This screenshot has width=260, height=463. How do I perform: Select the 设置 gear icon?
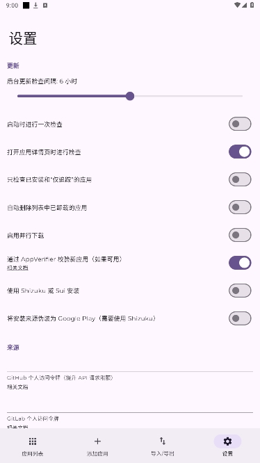pyautogui.click(x=227, y=441)
